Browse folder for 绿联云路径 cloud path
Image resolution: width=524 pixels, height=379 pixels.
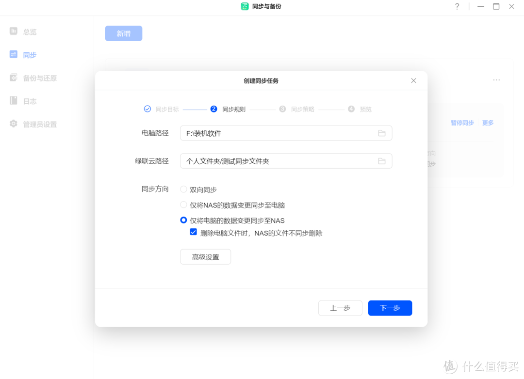383,160
